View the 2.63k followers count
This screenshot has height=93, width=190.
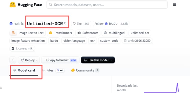click(x=124, y=24)
